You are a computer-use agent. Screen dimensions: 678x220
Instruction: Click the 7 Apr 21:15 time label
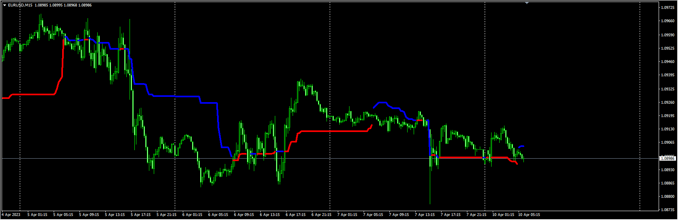coord(476,215)
